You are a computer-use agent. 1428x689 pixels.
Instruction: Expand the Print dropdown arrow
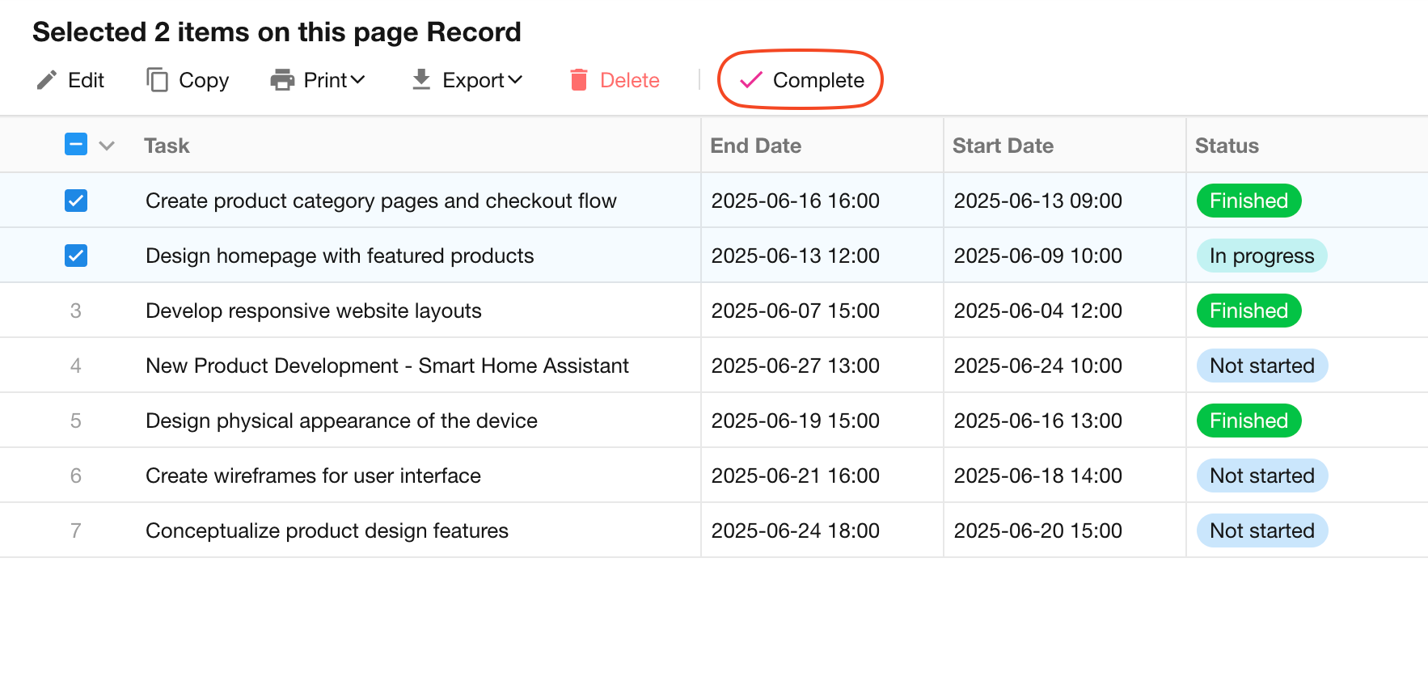pos(358,80)
